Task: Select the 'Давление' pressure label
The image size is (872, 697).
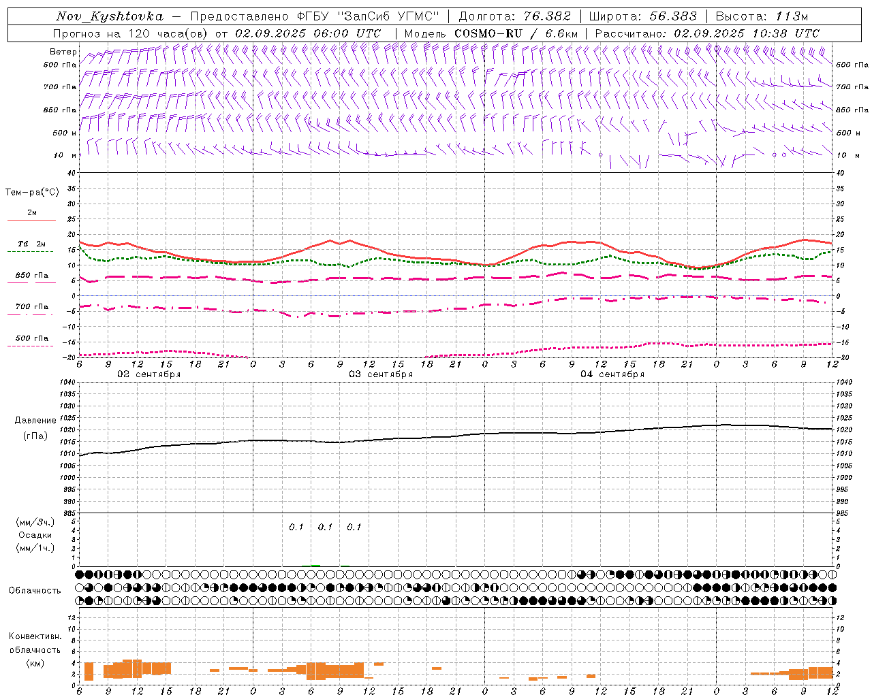Action: pos(35,421)
